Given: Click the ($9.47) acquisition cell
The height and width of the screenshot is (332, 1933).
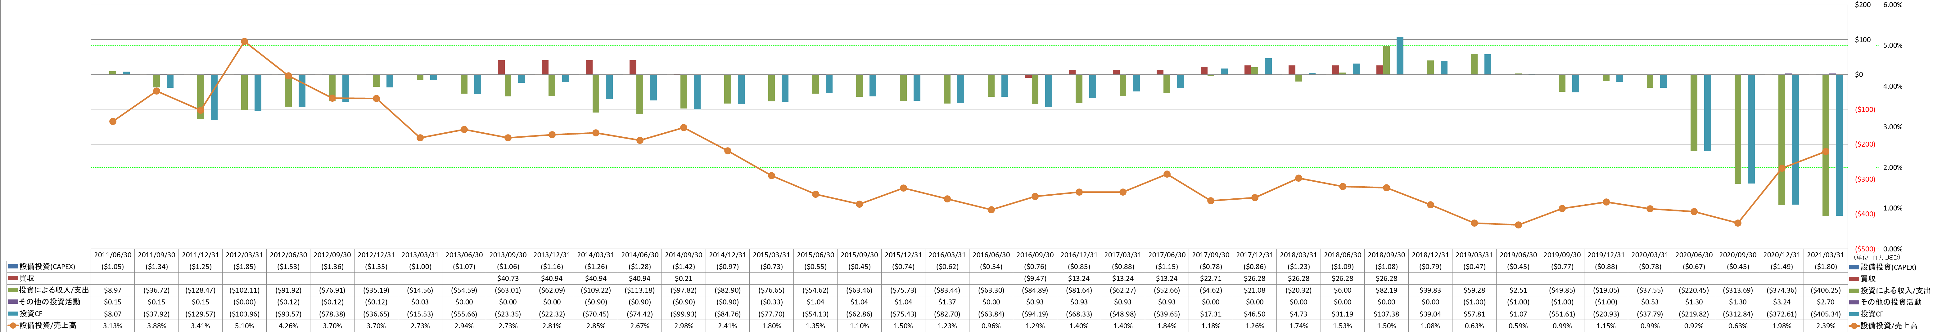Looking at the screenshot, I should (x=1035, y=278).
